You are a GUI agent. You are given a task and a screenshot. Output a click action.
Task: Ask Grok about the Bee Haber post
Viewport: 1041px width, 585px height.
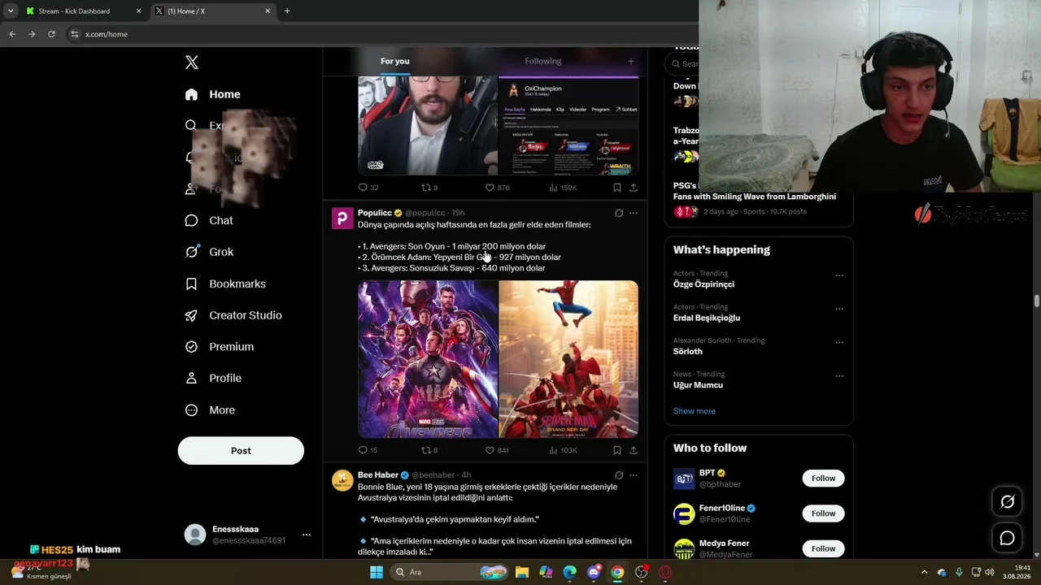pos(619,475)
